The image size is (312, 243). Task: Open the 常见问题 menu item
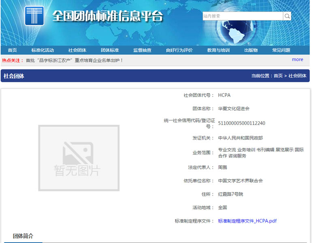[281, 50]
